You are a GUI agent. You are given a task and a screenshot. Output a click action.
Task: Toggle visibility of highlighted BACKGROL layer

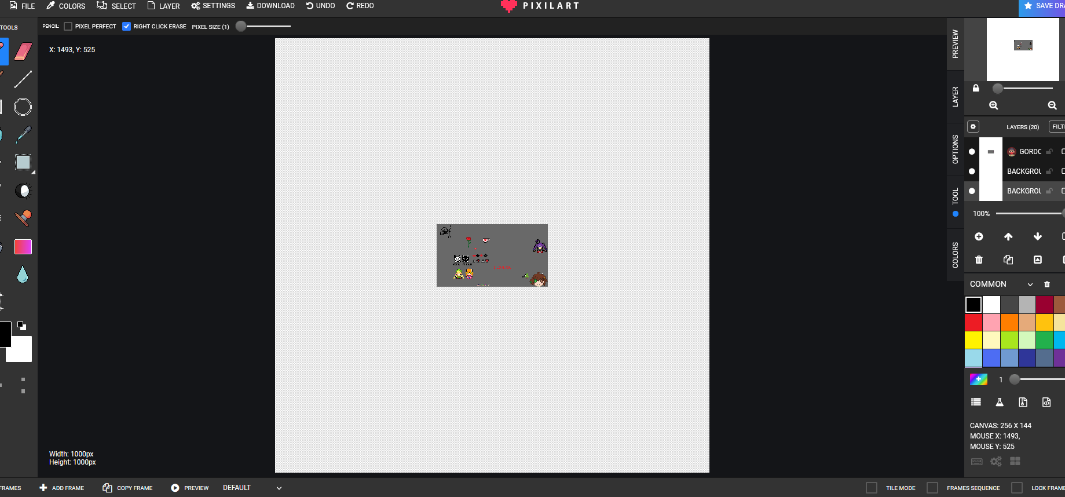pyautogui.click(x=972, y=191)
